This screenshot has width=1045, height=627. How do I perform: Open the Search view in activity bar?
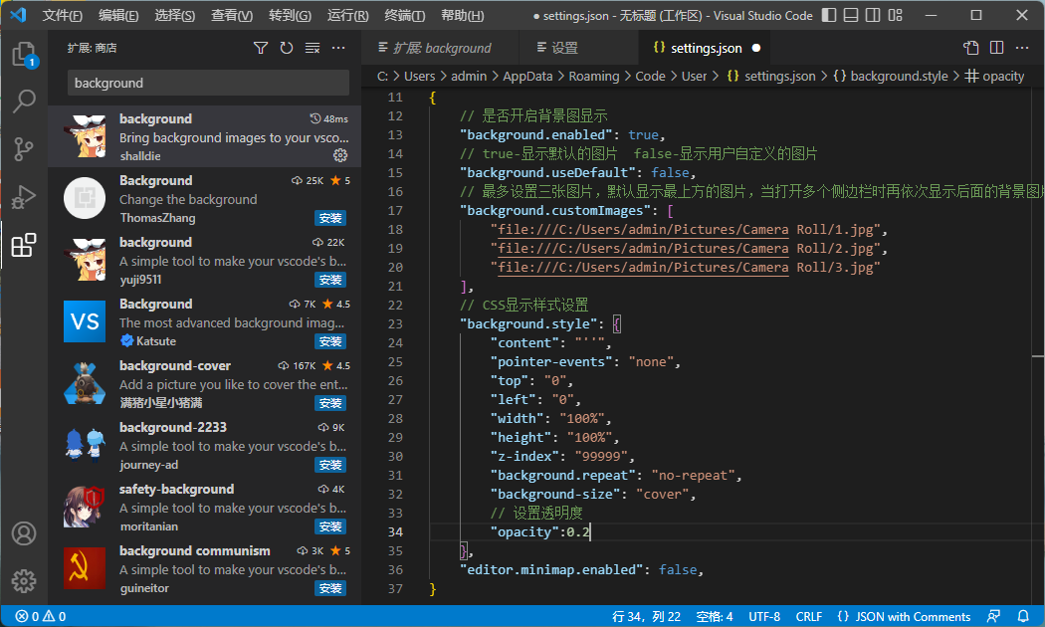pos(24,102)
